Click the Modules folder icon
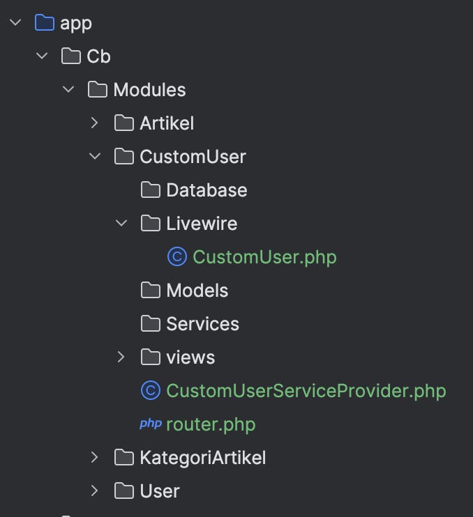The width and height of the screenshot is (473, 517). coord(98,89)
